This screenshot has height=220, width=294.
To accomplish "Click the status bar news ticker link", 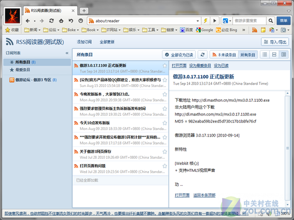I will (126, 214).
